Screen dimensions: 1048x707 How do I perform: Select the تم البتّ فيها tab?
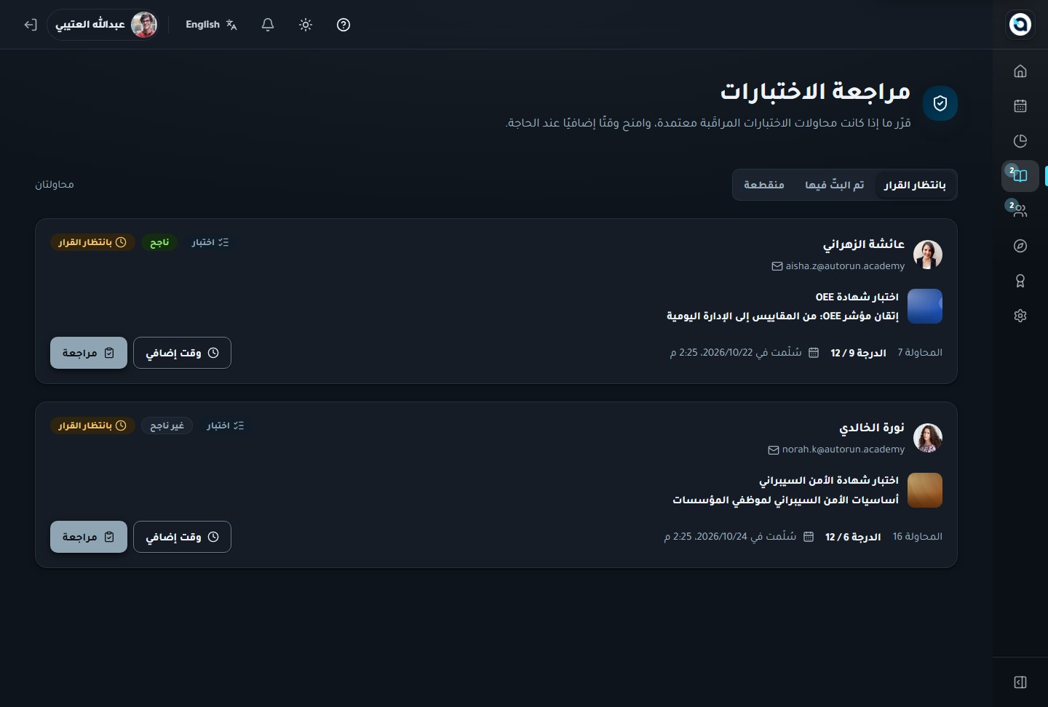click(835, 185)
